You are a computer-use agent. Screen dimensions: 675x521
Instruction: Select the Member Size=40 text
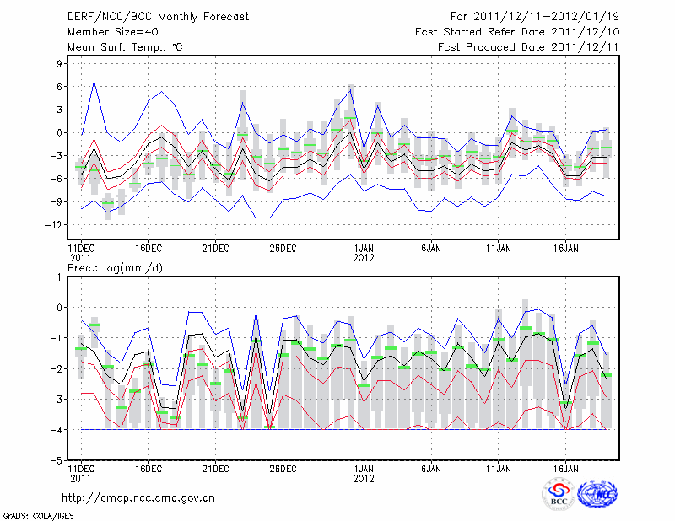coord(114,32)
